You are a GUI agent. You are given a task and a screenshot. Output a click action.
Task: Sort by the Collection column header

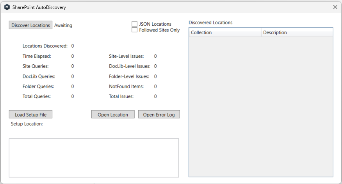(225, 32)
